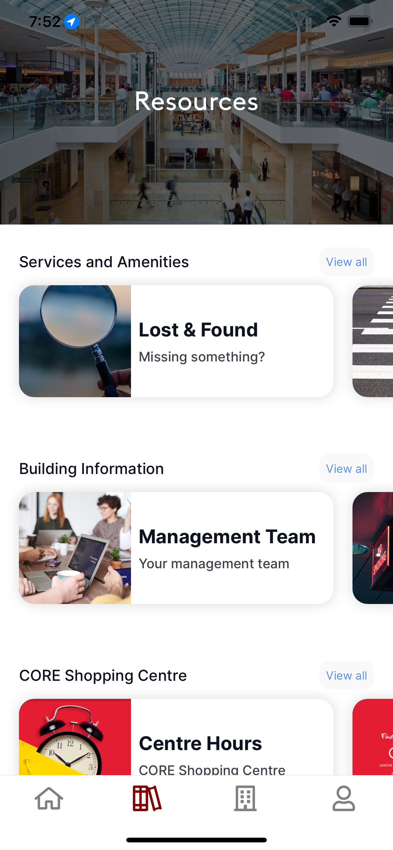The image size is (393, 850).
Task: Tap the Resources header title
Action: pos(196,101)
